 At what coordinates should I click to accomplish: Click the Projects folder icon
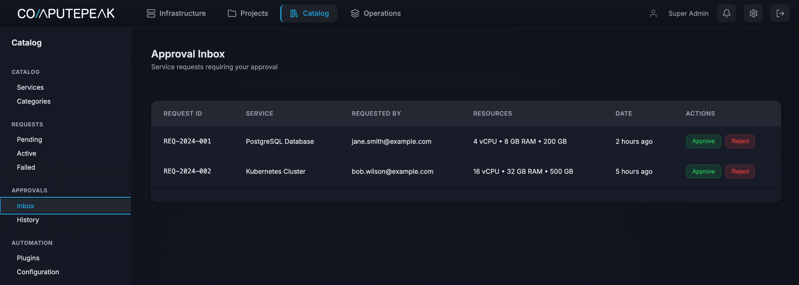pos(232,13)
